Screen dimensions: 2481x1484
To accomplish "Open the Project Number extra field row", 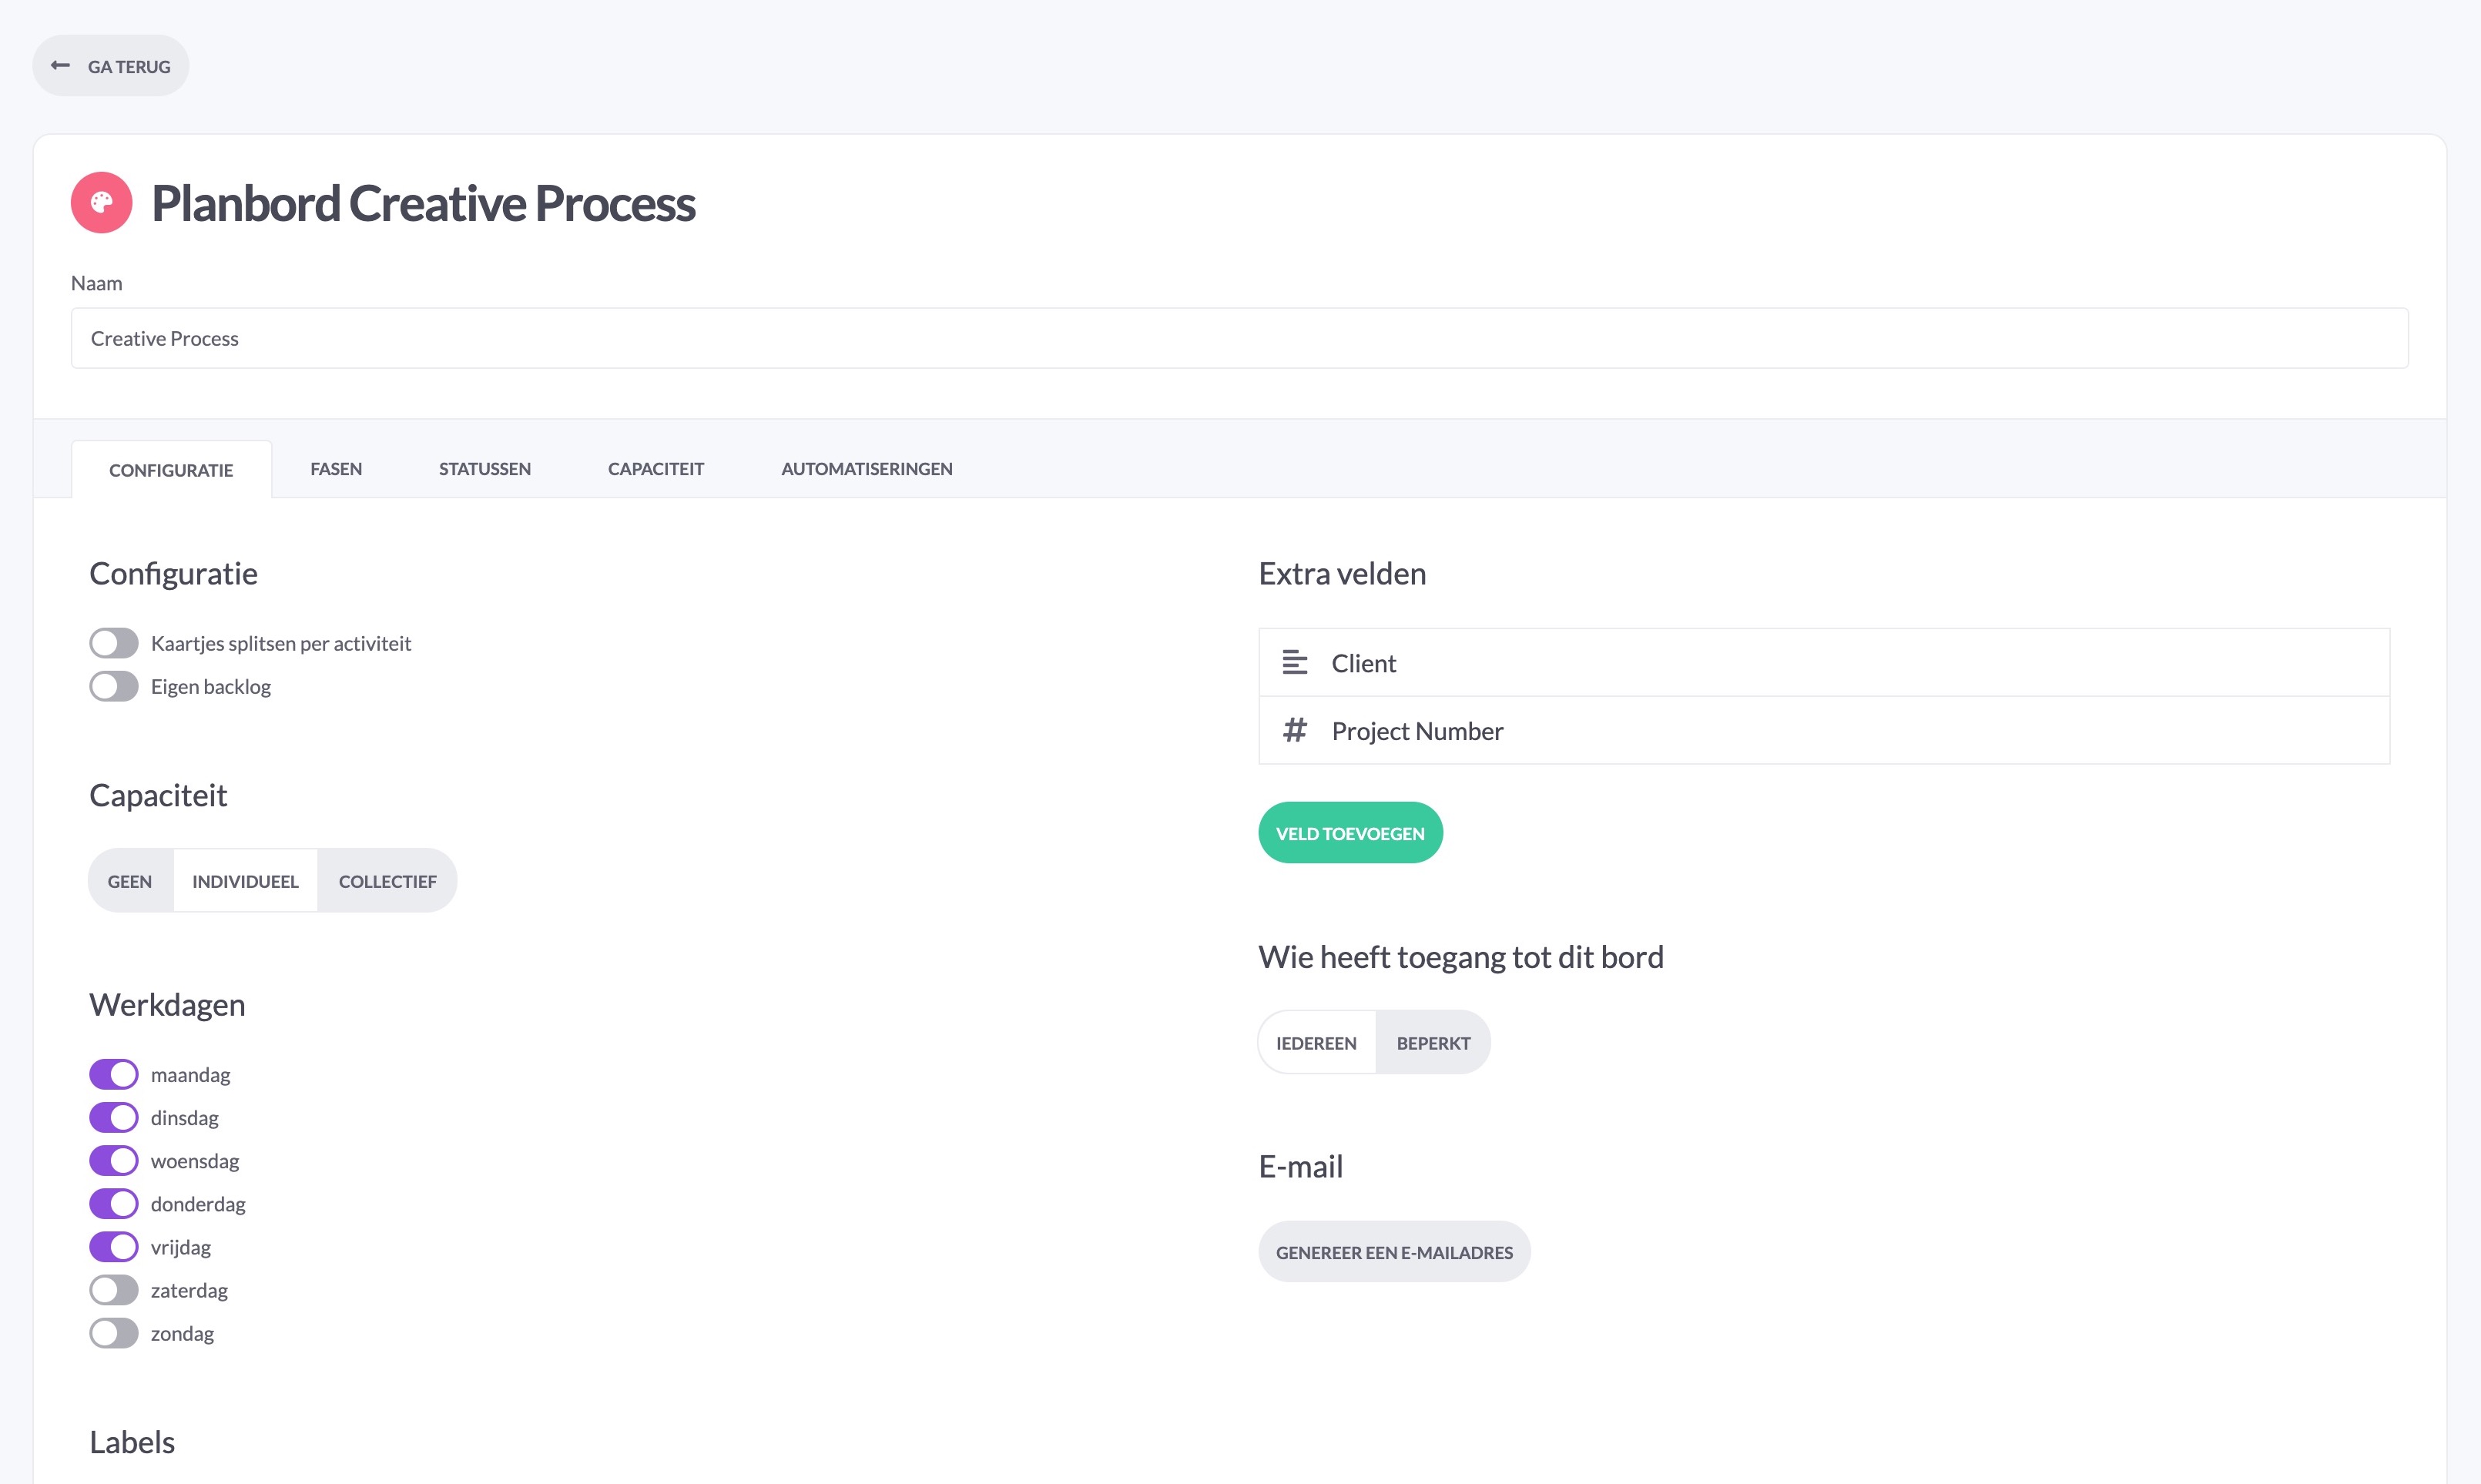I will 1824,730.
